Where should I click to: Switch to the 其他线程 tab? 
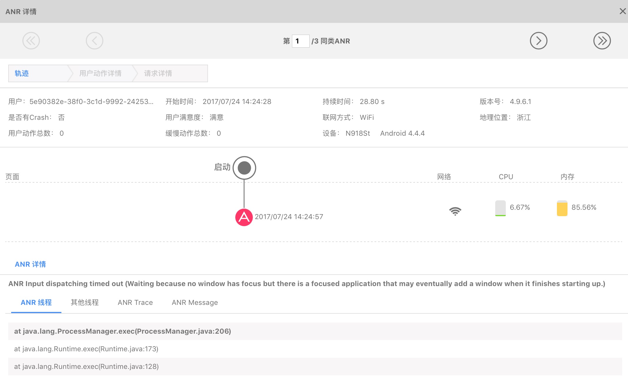[85, 303]
